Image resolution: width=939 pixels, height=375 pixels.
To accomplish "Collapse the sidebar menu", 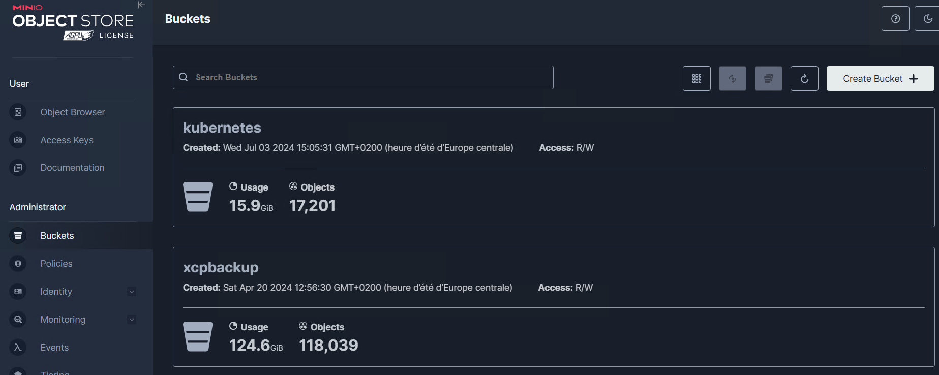I will pos(141,5).
